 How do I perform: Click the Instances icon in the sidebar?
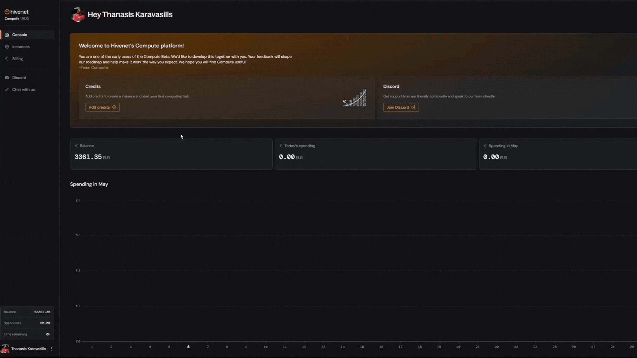[x=7, y=47]
